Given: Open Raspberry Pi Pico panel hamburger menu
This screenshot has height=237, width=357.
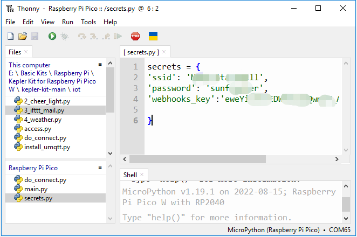Looking at the screenshot, I should (100, 168).
